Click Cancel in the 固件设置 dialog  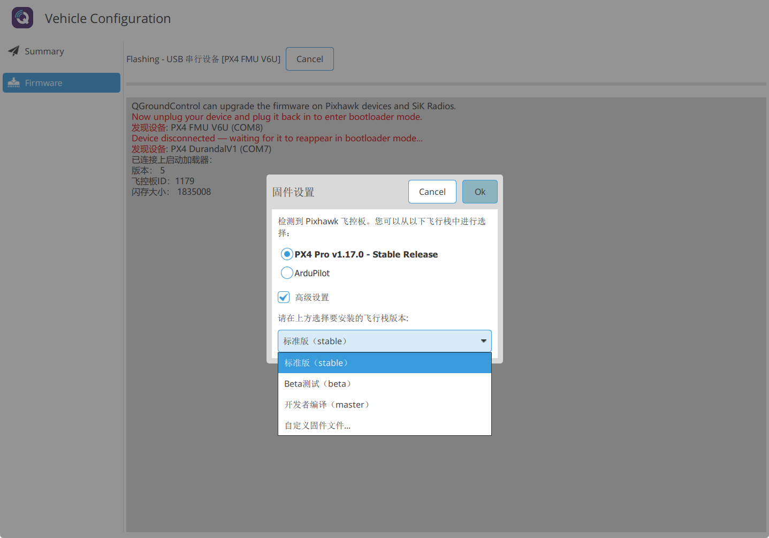coord(432,192)
